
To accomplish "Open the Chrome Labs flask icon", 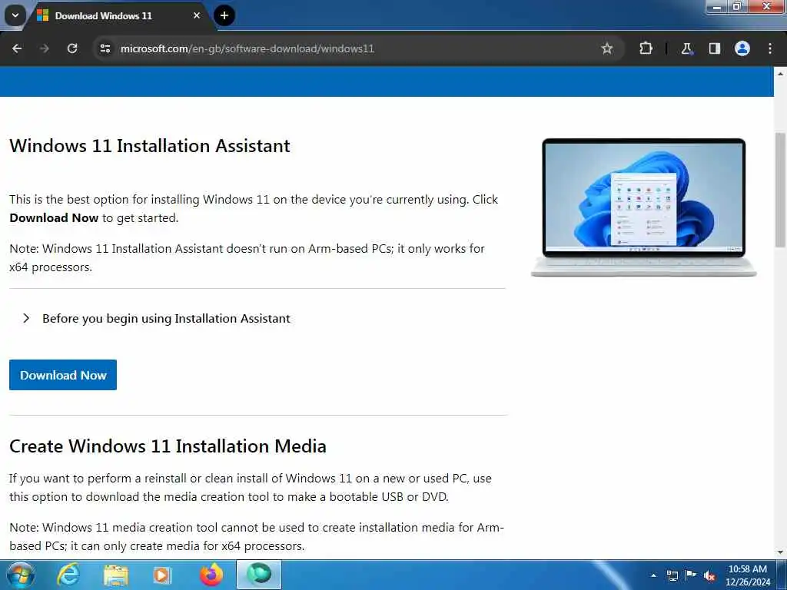I will [686, 48].
